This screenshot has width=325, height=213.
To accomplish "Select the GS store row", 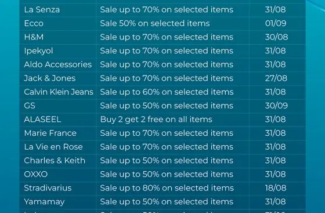I will point(162,106).
